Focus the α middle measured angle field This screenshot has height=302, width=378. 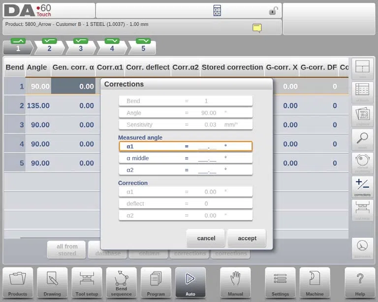click(x=186, y=158)
